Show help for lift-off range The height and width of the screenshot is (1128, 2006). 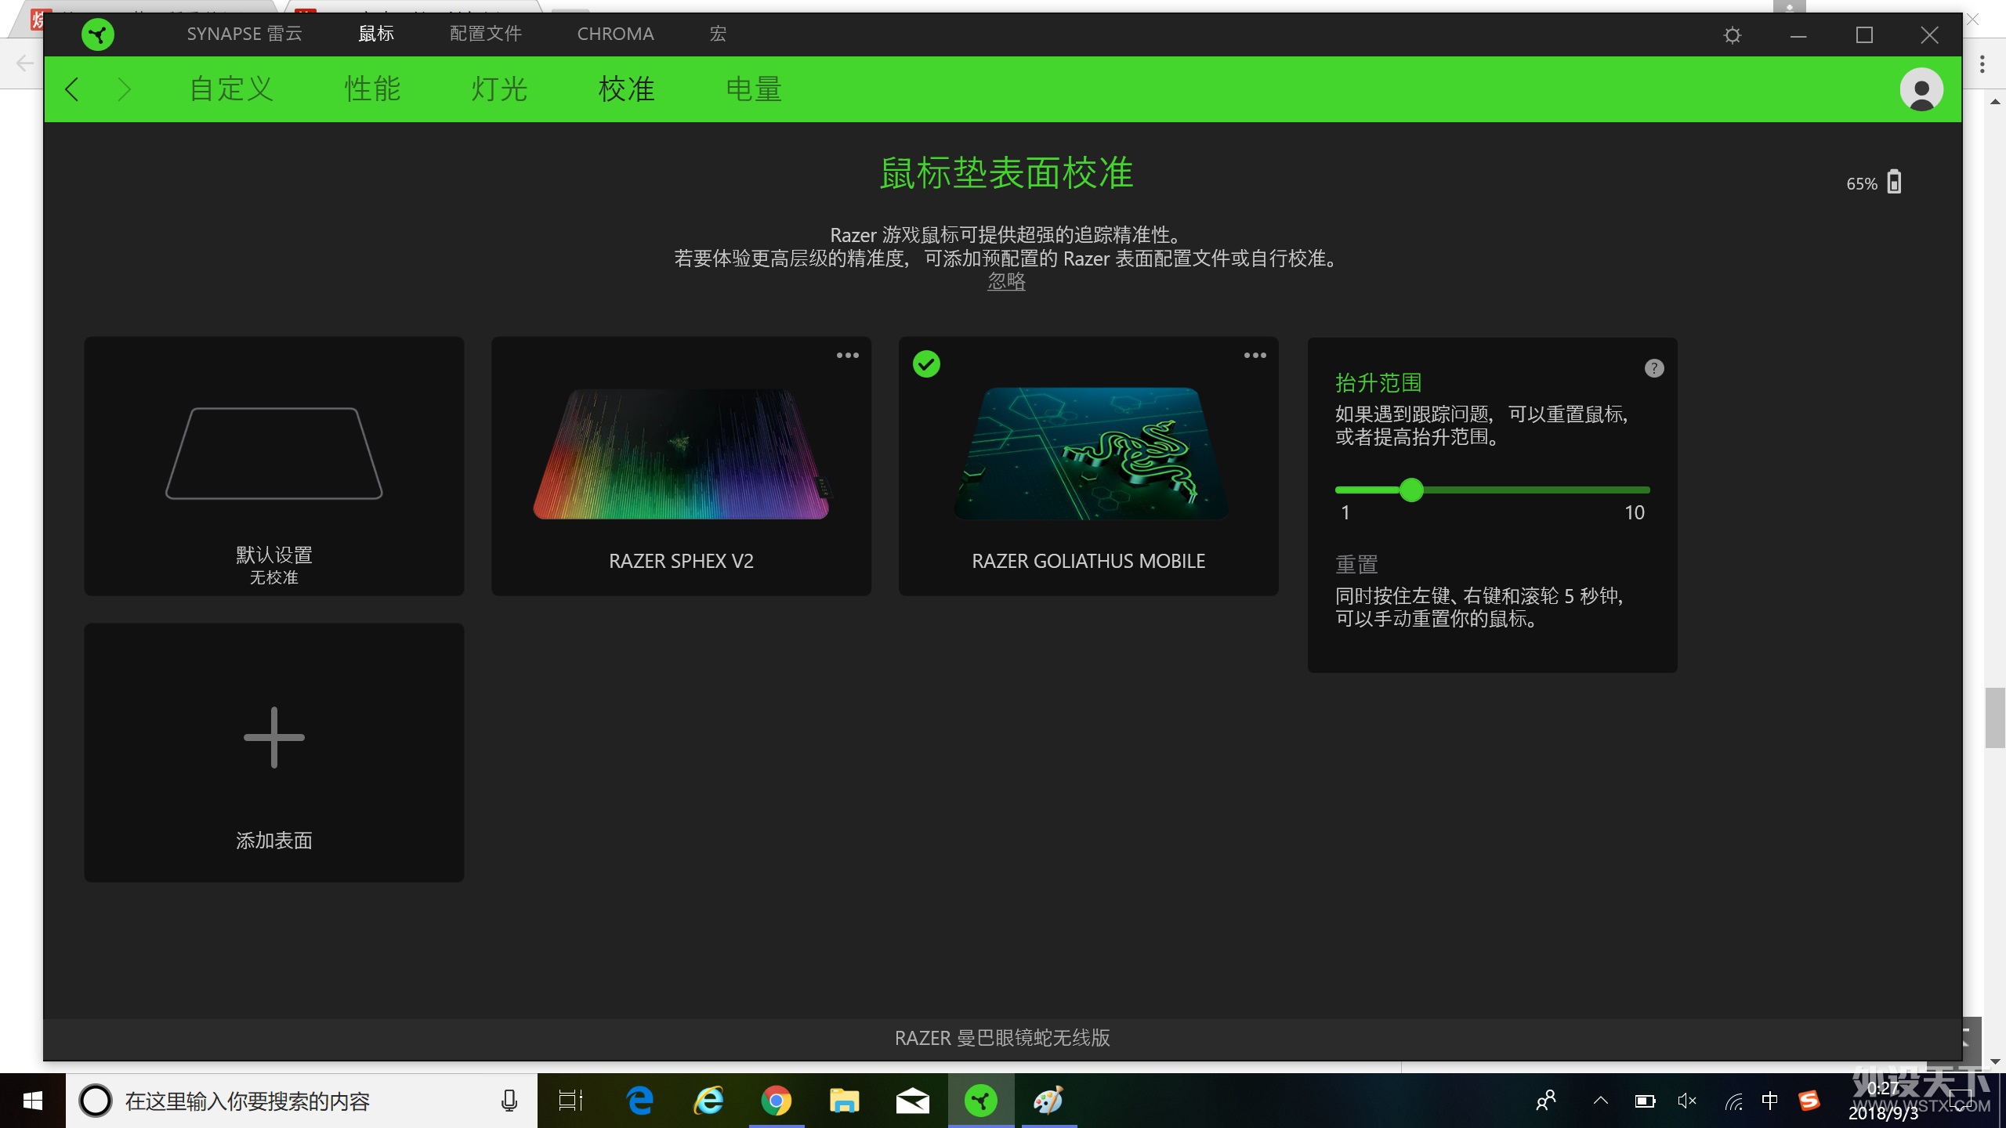[x=1654, y=368]
